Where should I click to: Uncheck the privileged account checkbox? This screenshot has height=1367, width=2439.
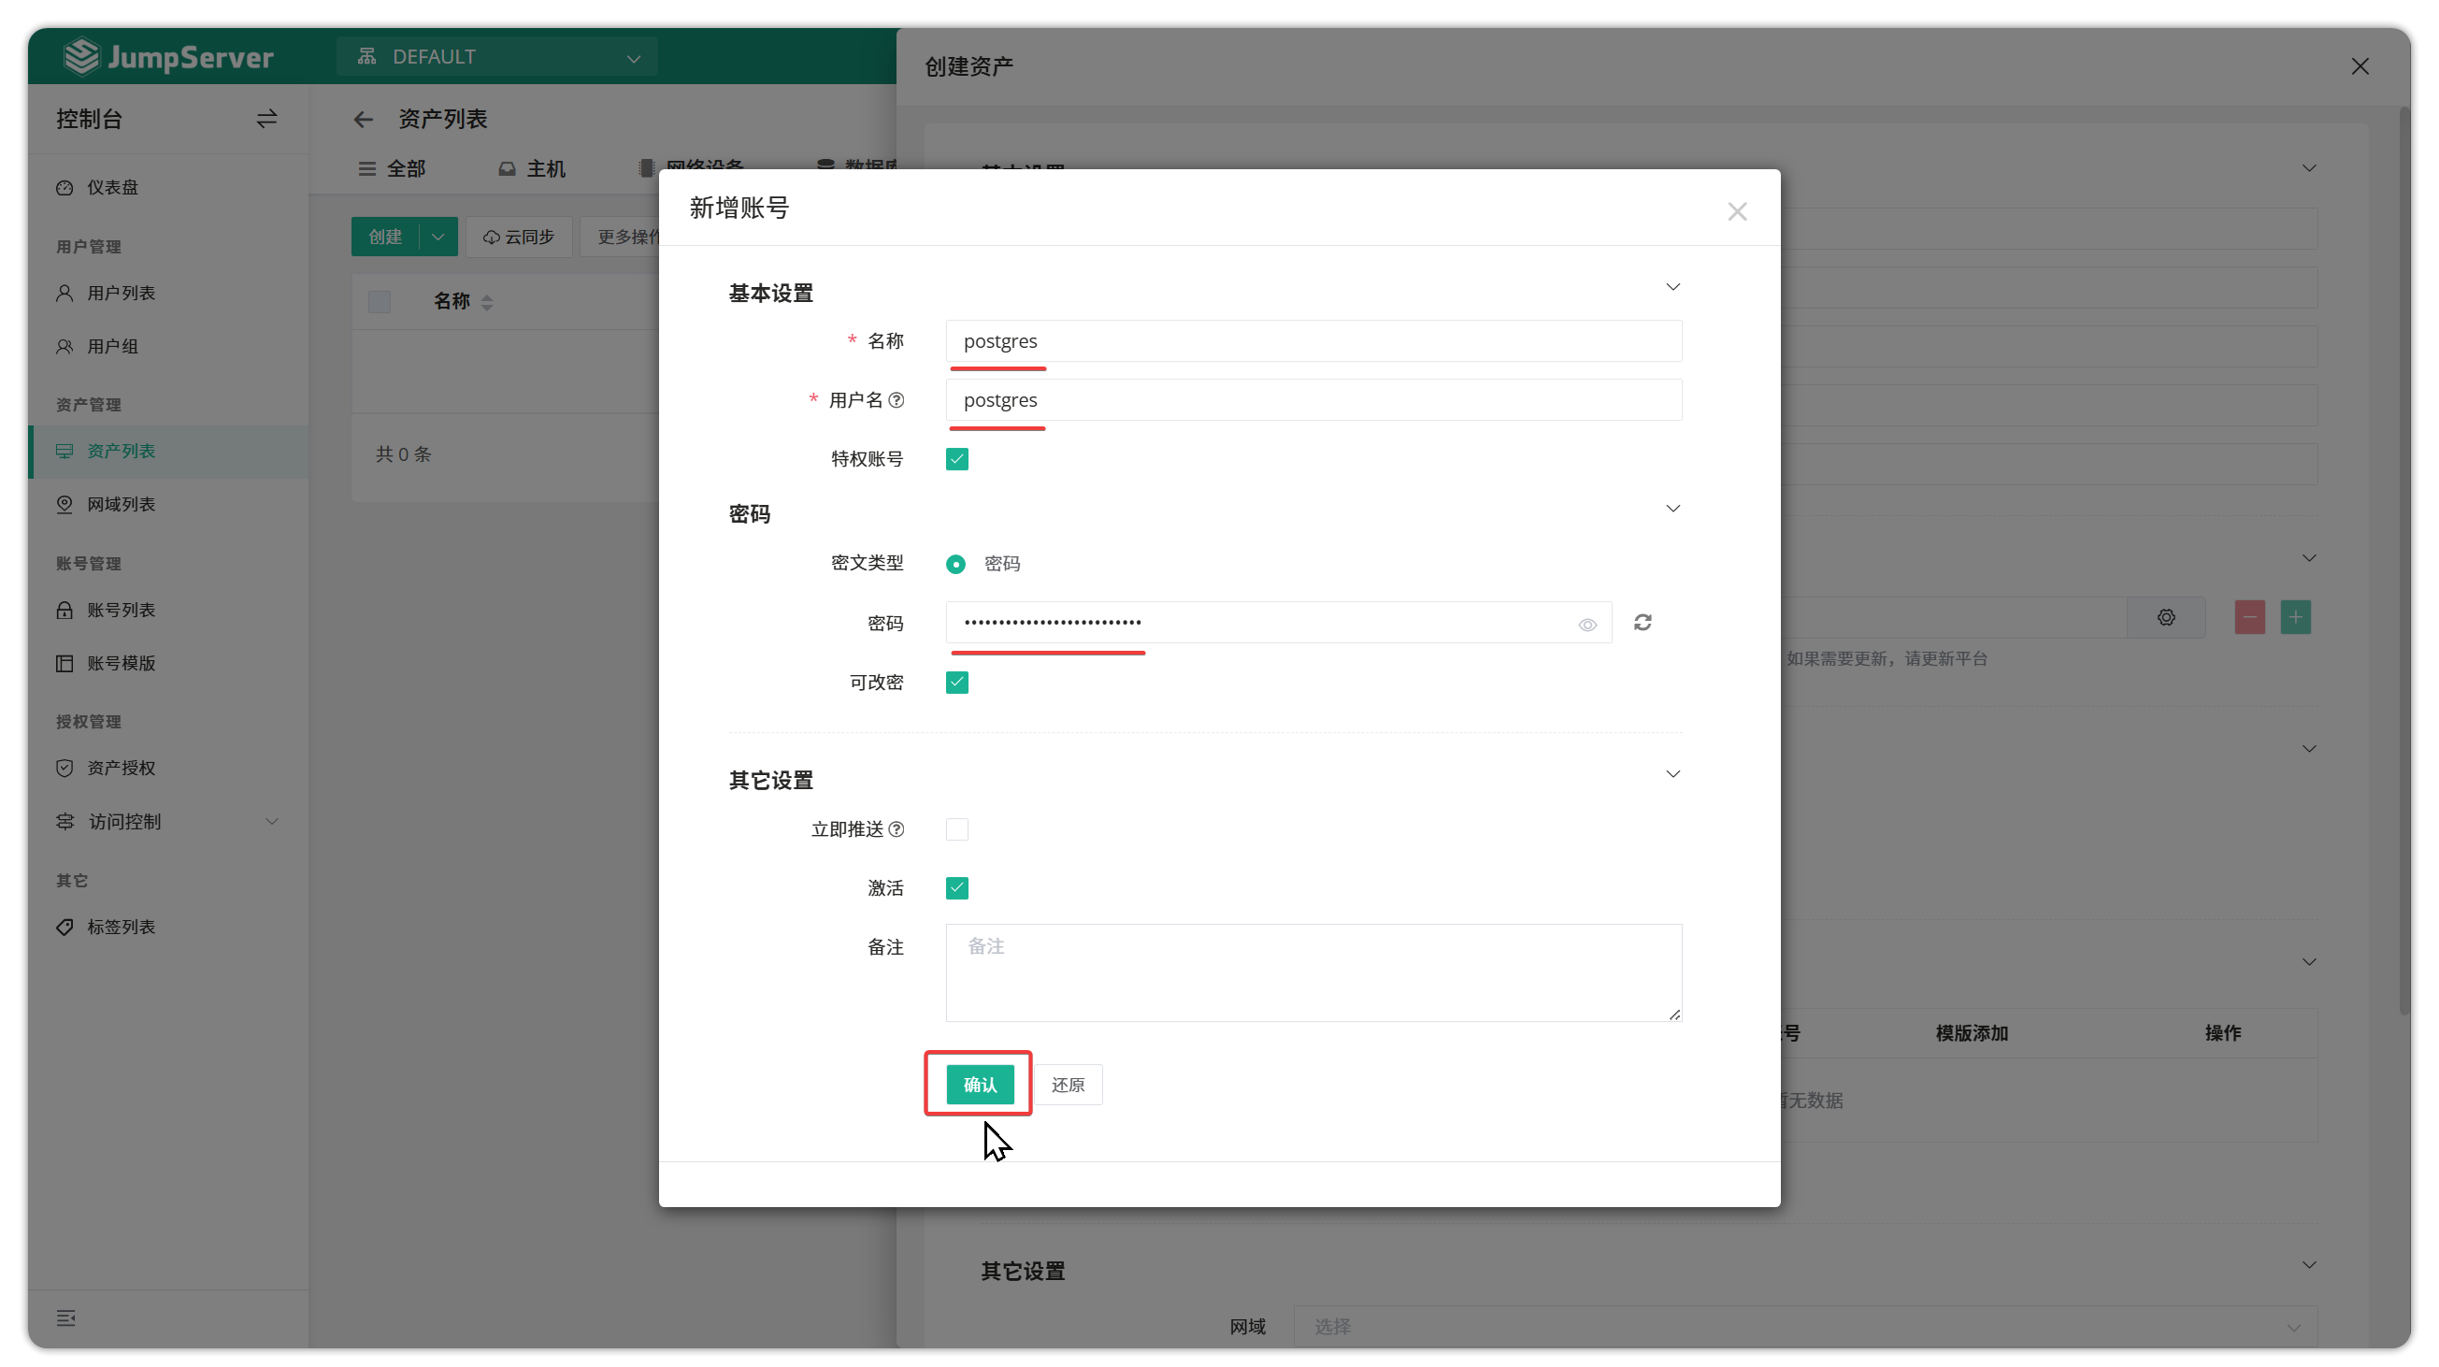tap(957, 459)
